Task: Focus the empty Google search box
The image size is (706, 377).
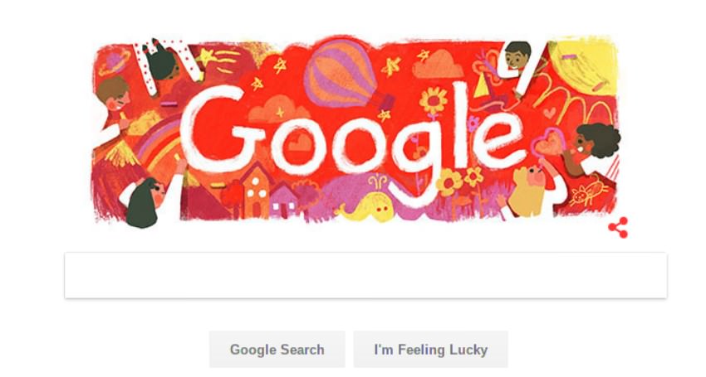Action: pos(365,275)
